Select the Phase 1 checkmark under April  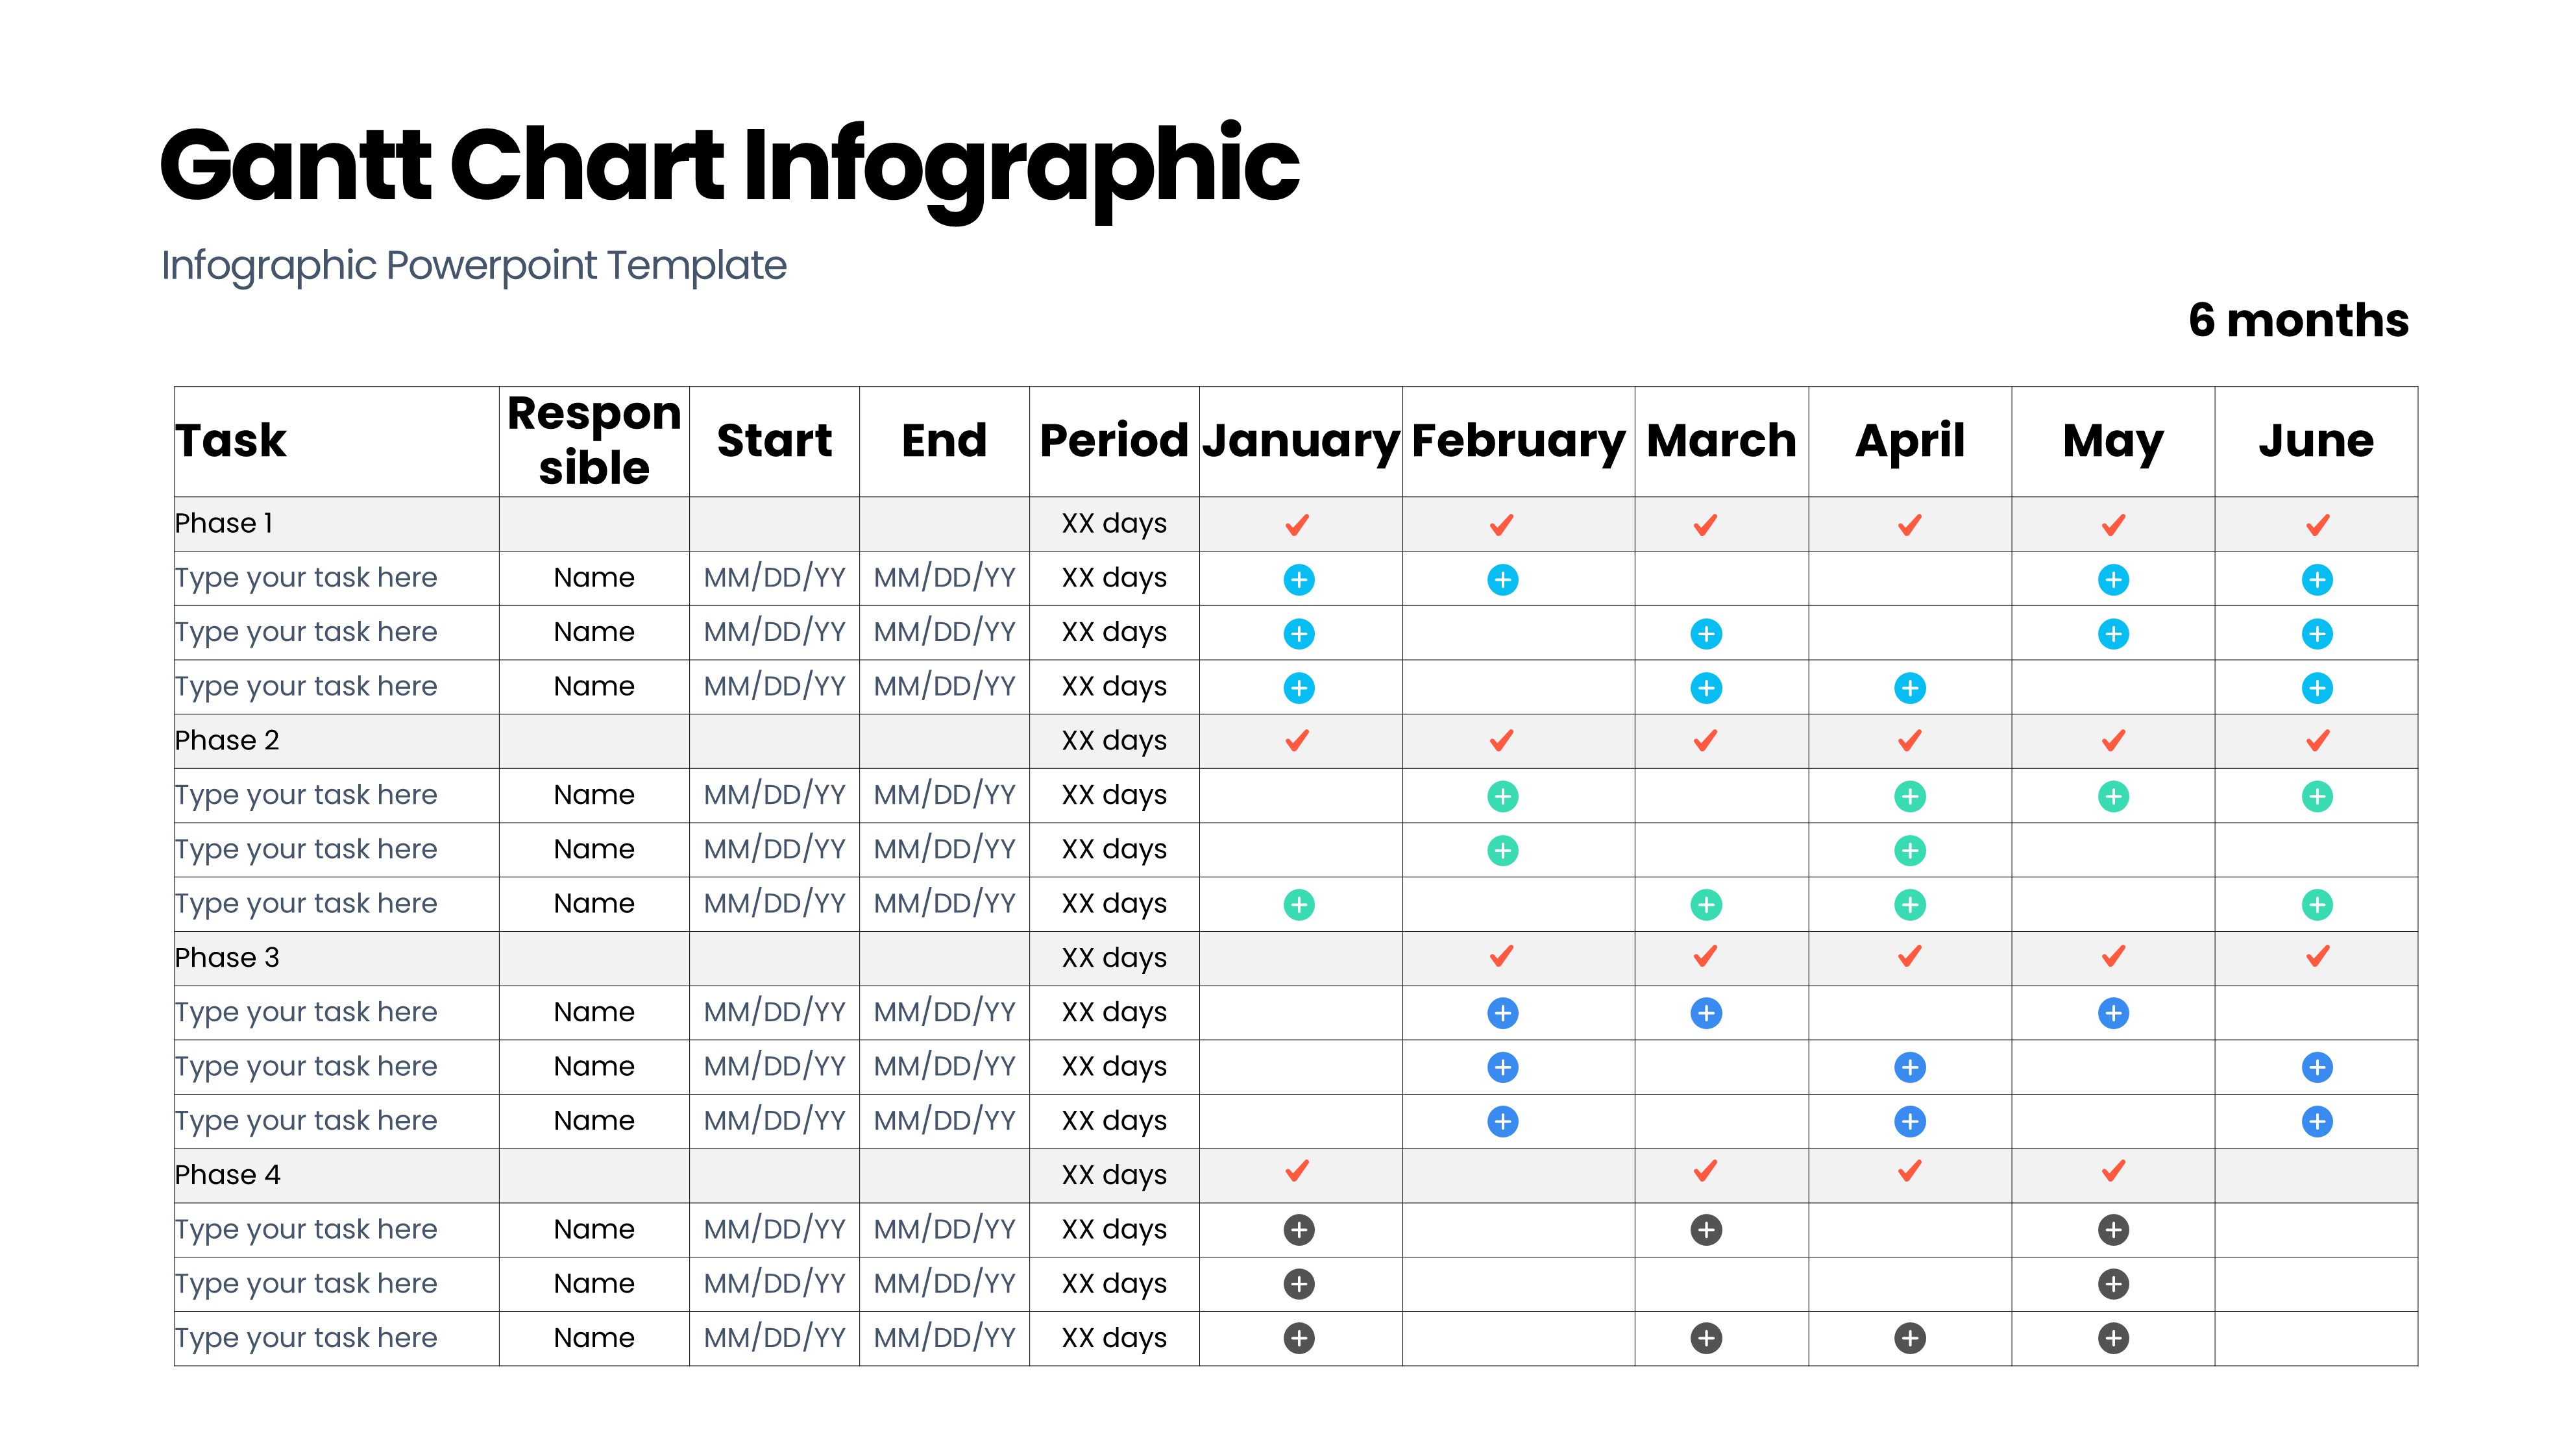[x=1910, y=525]
